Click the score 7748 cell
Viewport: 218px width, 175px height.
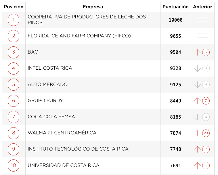point(175,149)
